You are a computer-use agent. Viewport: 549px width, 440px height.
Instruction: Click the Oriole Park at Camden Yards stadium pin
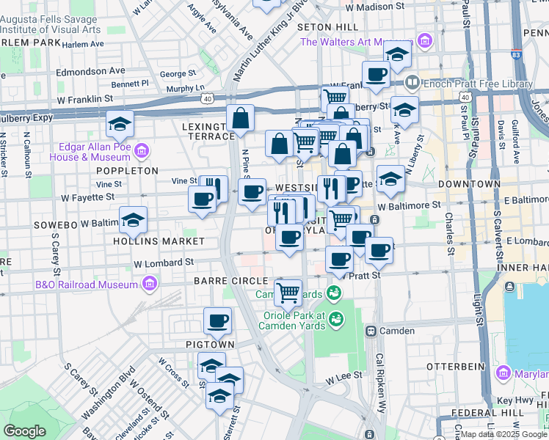(336, 320)
